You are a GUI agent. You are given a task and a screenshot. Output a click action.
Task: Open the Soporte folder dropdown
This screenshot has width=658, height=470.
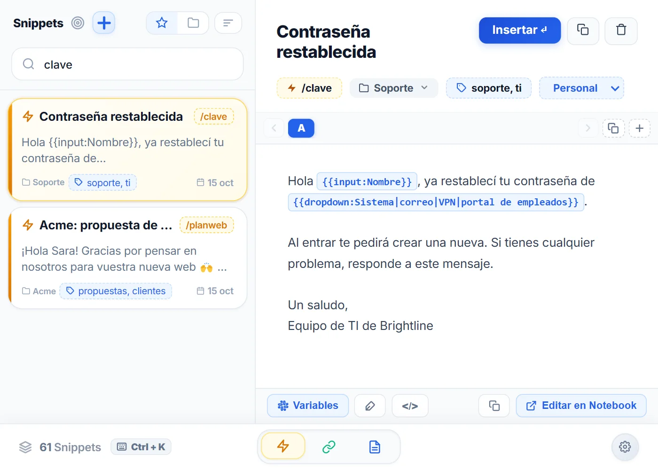[394, 88]
